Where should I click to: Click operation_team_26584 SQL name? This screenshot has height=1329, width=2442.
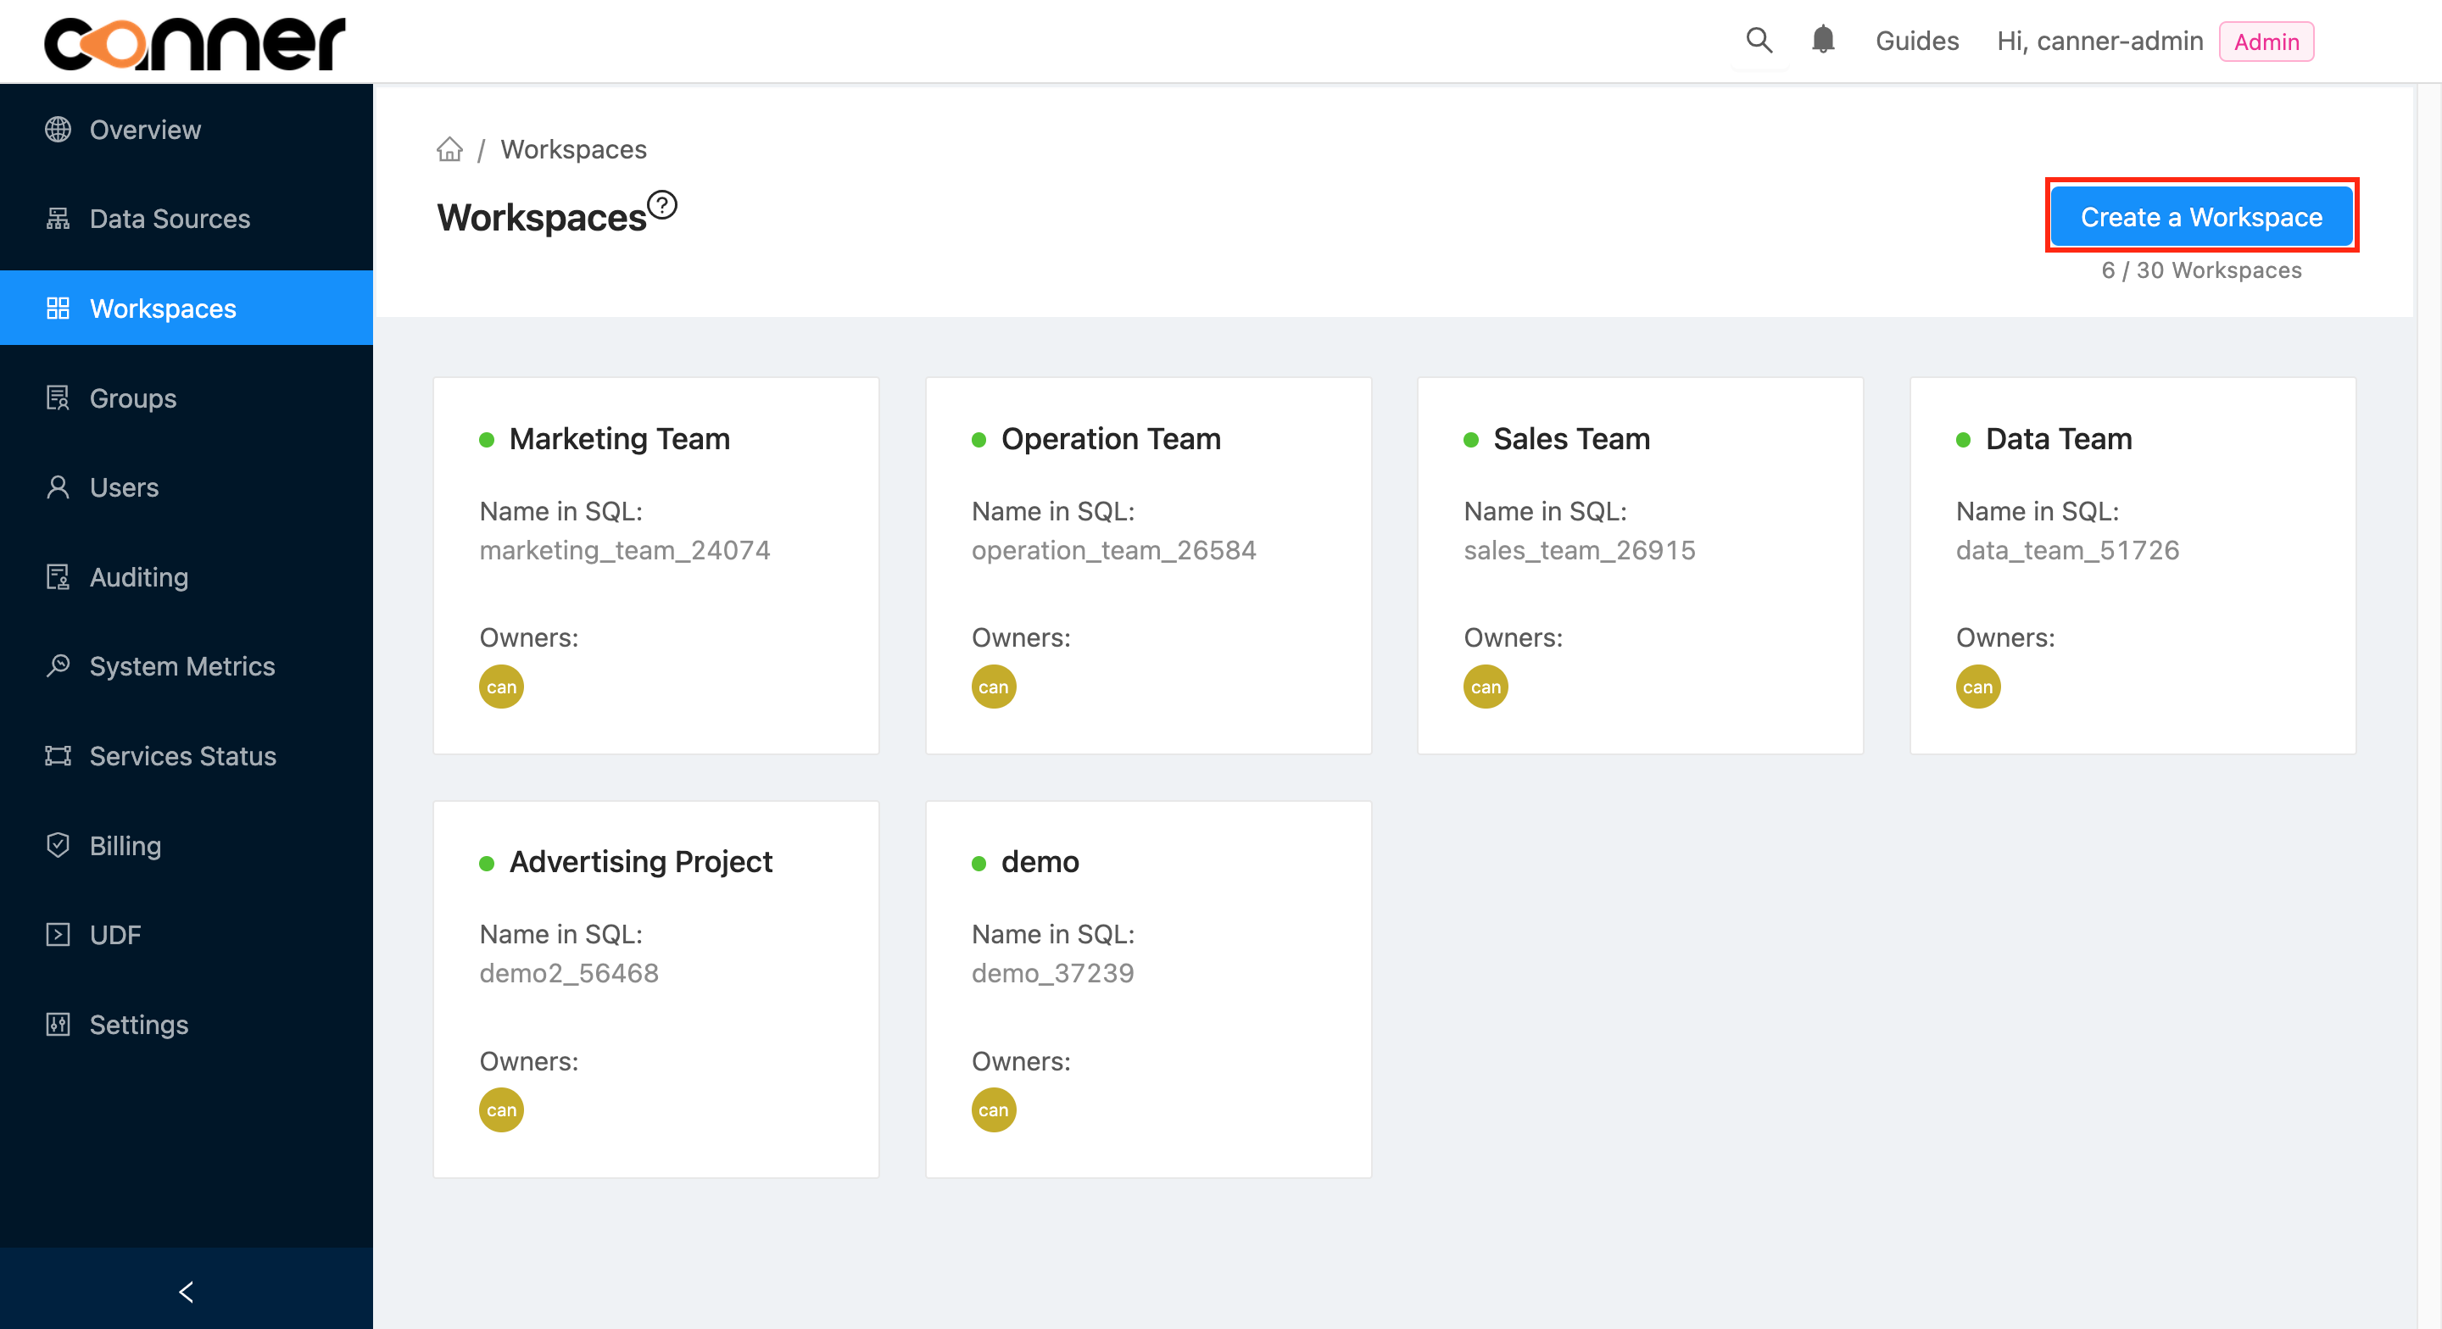[x=1113, y=550]
